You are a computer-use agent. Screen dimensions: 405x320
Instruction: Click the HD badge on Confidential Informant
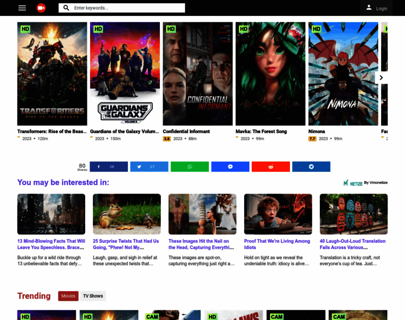pyautogui.click(x=171, y=29)
